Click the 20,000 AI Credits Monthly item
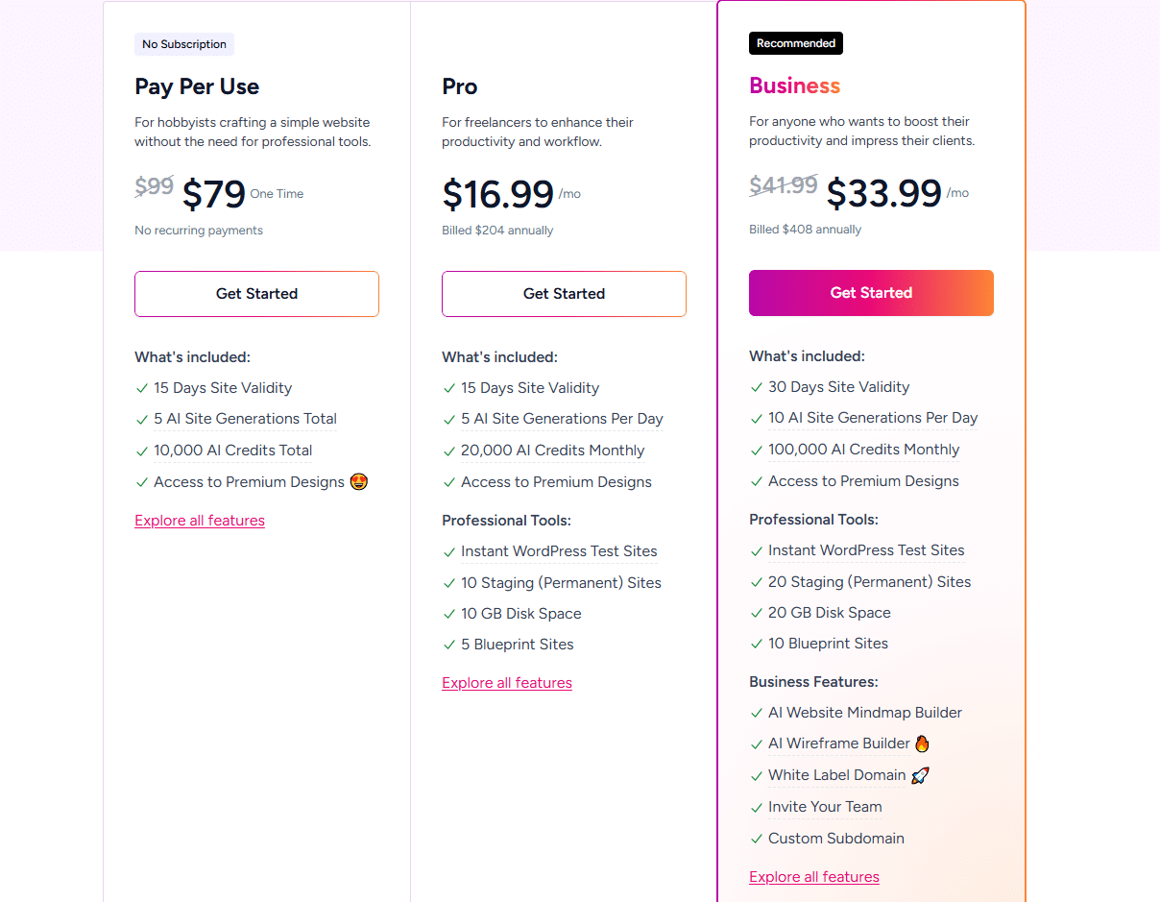This screenshot has height=902, width=1160. (552, 451)
